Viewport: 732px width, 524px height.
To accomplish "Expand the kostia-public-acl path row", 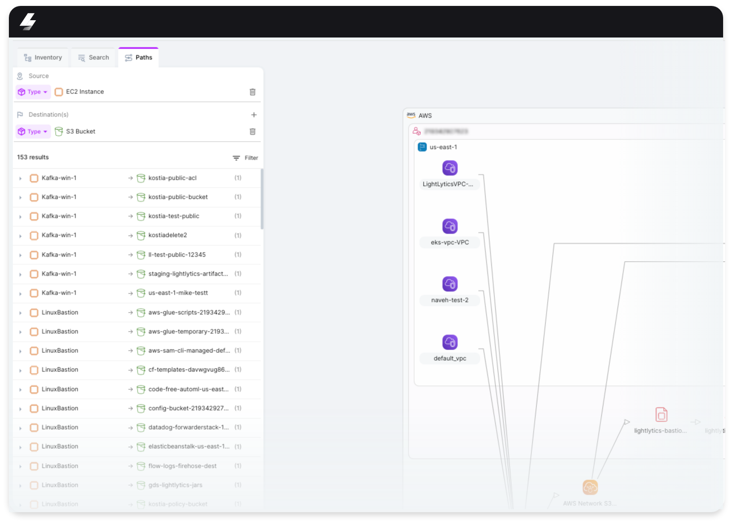I will coord(20,178).
